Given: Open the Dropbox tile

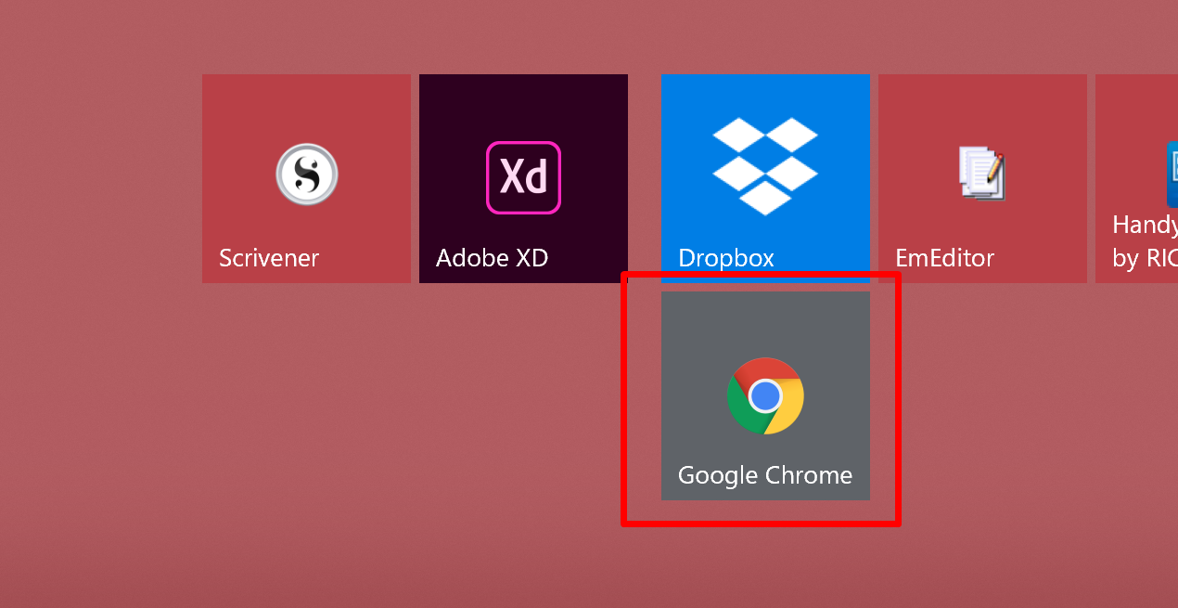Looking at the screenshot, I should (x=765, y=178).
